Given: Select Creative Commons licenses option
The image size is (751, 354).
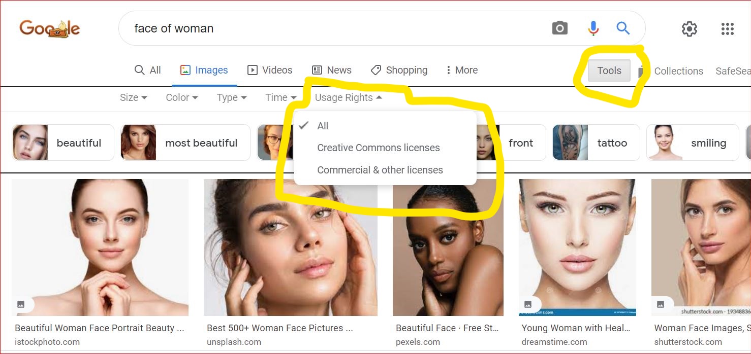Looking at the screenshot, I should (x=378, y=148).
